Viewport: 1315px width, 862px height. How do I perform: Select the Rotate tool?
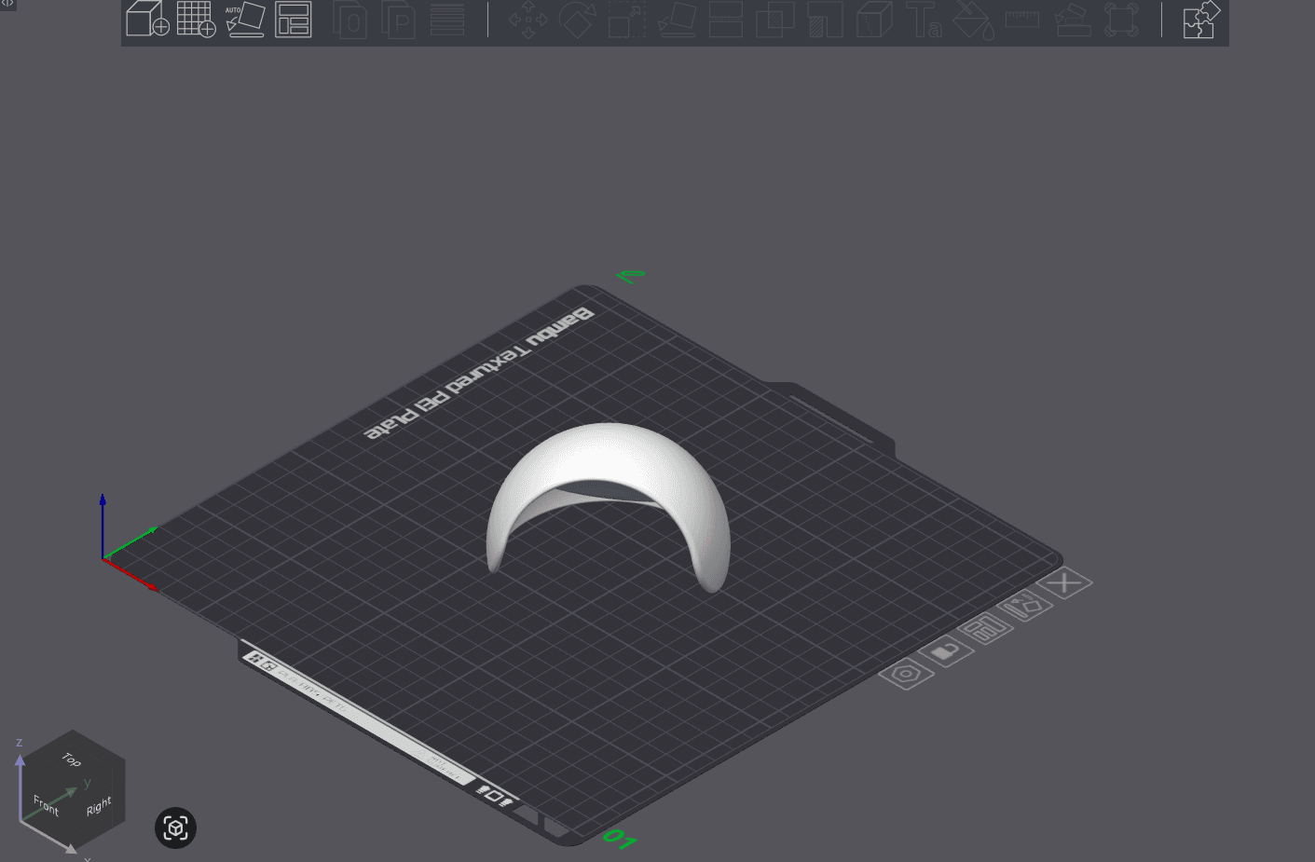tap(577, 19)
